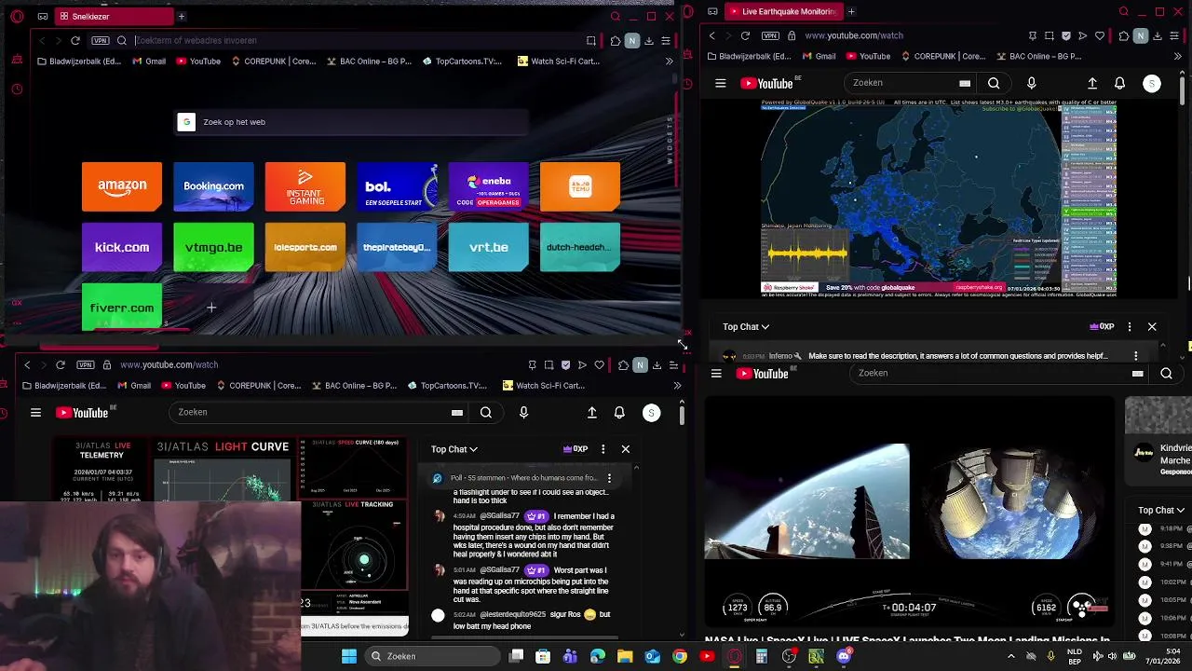This screenshot has width=1192, height=671.
Task: Toggle VPN badge in Snelkiezer window
Action: [101, 40]
